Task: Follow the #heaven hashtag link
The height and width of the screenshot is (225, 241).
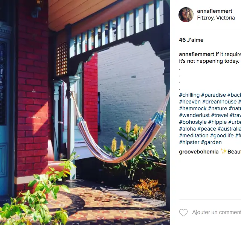Action: click(x=190, y=102)
